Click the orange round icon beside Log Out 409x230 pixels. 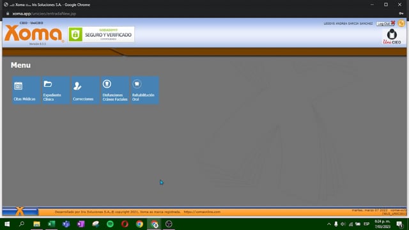pos(401,23)
